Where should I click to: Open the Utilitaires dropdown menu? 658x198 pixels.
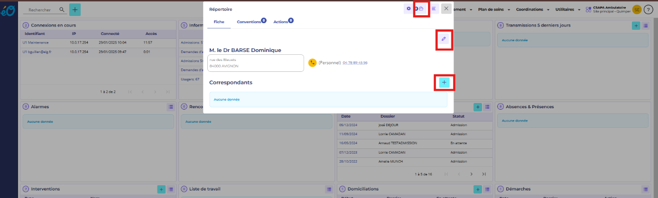(567, 9)
